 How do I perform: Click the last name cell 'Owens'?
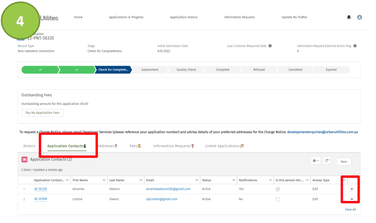(x=114, y=199)
